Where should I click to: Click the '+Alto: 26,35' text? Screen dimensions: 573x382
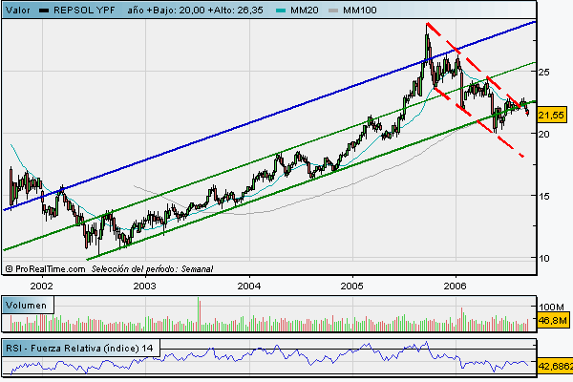tap(235, 11)
